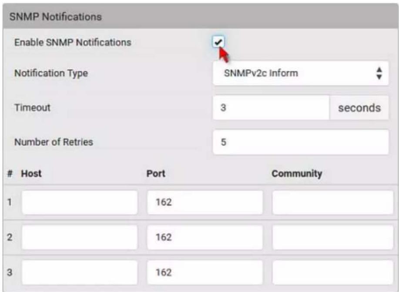Image resolution: width=399 pixels, height=292 pixels.
Task: Select the Host field in row 3
Action: click(x=80, y=272)
